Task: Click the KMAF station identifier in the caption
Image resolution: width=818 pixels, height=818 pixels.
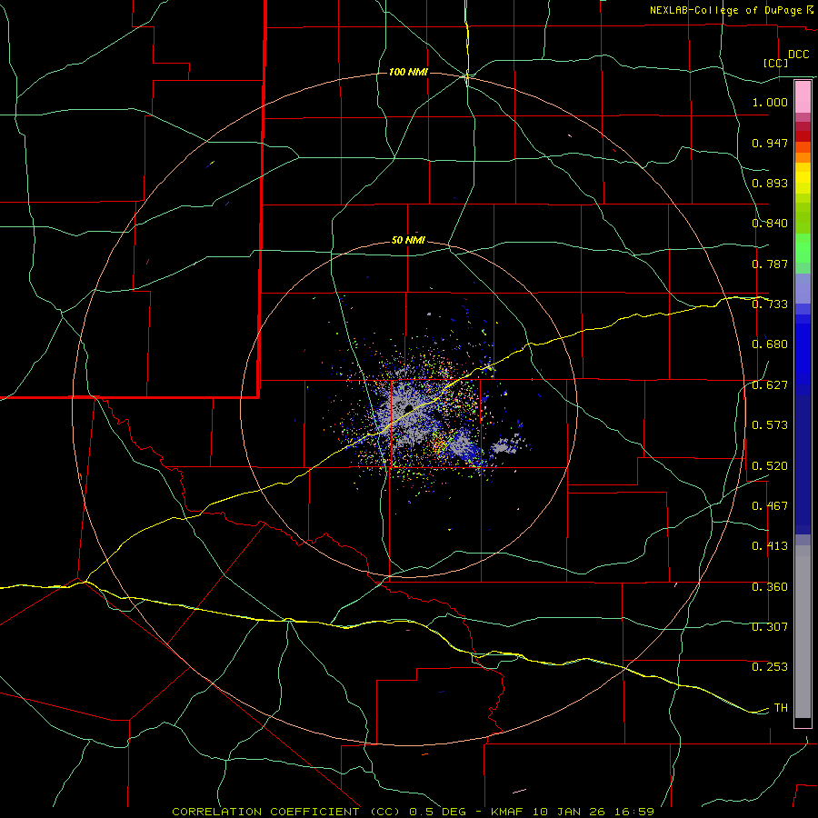Action: click(509, 812)
